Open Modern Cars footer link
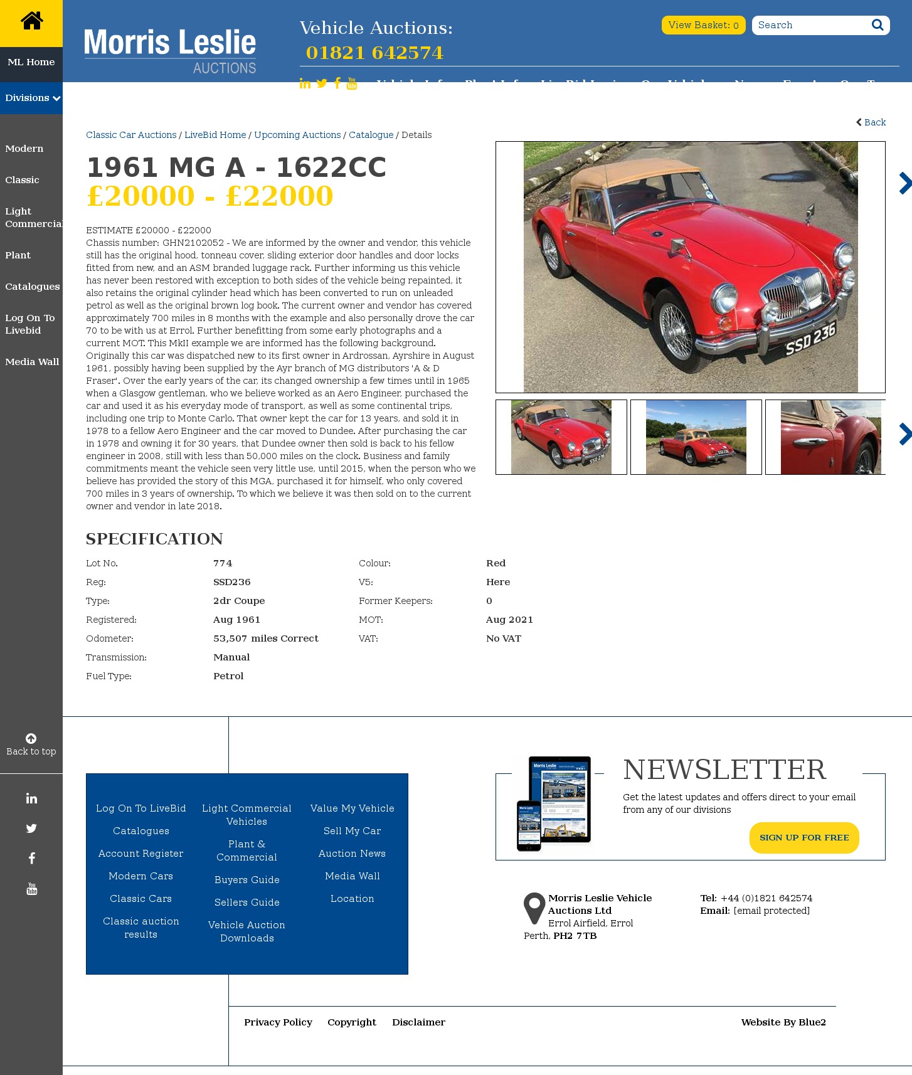912x1075 pixels. [141, 876]
